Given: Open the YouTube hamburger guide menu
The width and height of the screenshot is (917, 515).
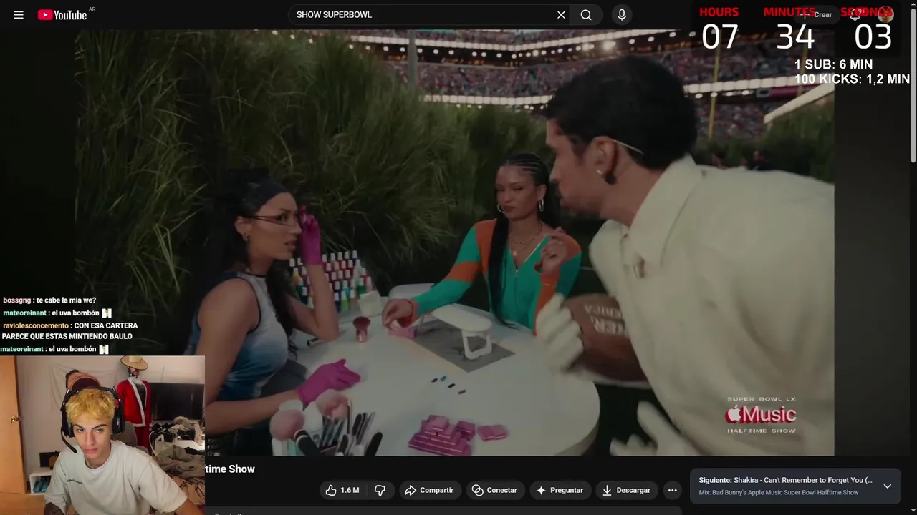Looking at the screenshot, I should pos(19,15).
